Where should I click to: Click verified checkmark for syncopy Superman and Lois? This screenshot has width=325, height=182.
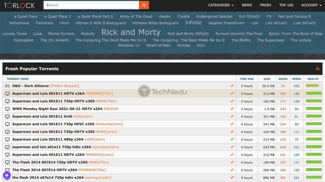[x=232, y=147]
